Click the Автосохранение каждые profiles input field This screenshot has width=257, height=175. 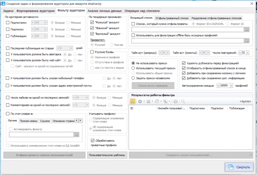pyautogui.click(x=225, y=85)
